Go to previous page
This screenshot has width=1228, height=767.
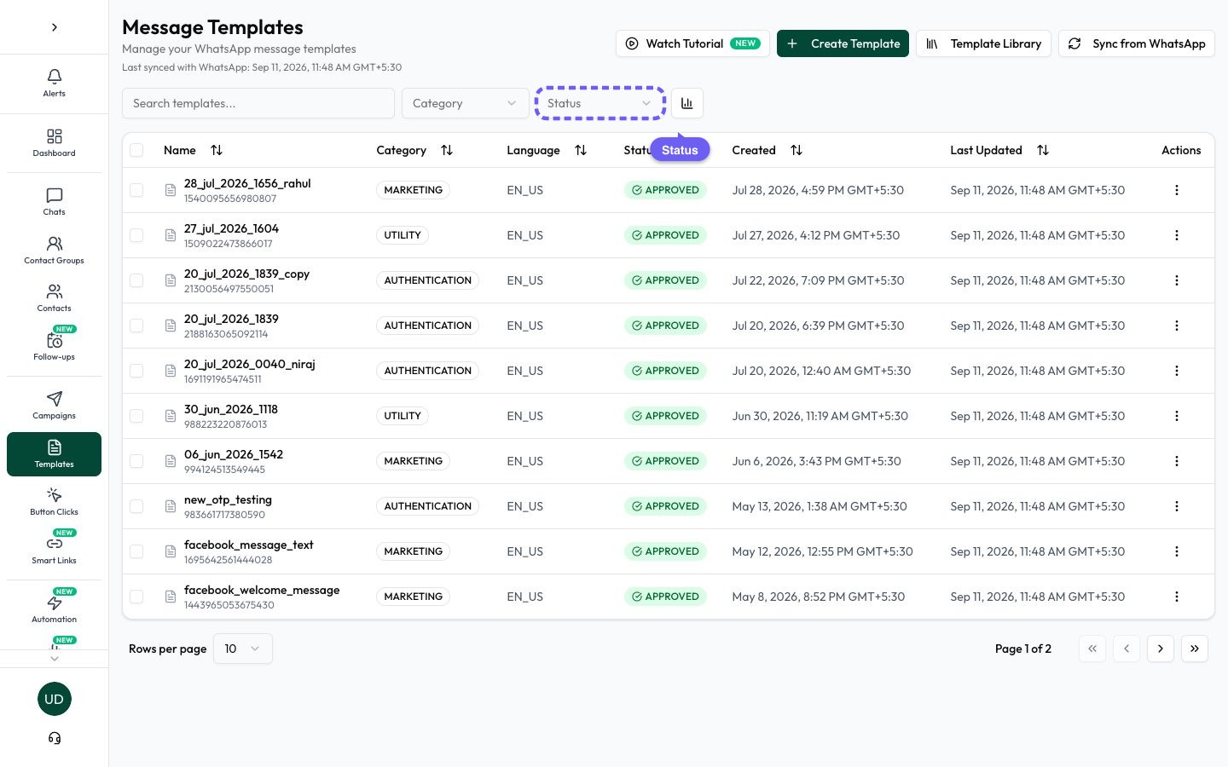[1127, 649]
